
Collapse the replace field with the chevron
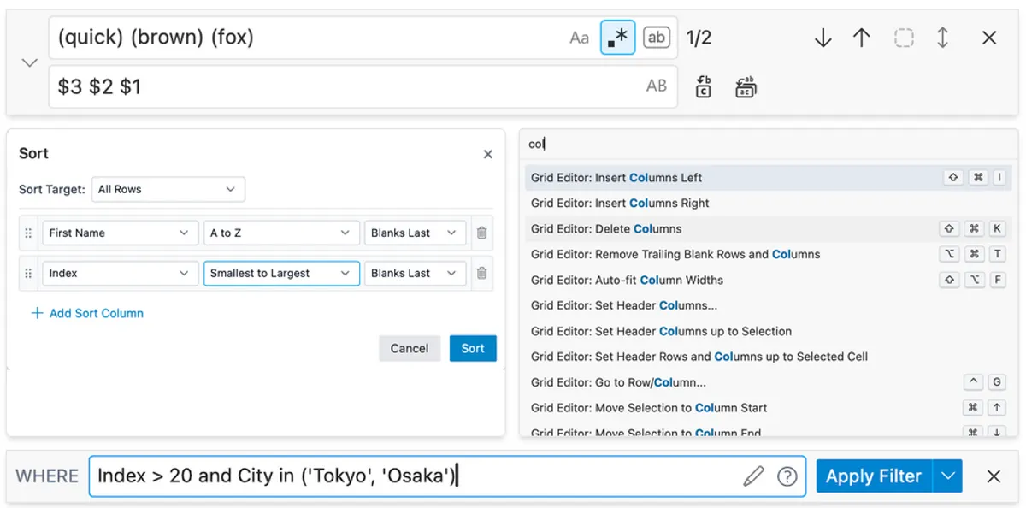pos(29,62)
